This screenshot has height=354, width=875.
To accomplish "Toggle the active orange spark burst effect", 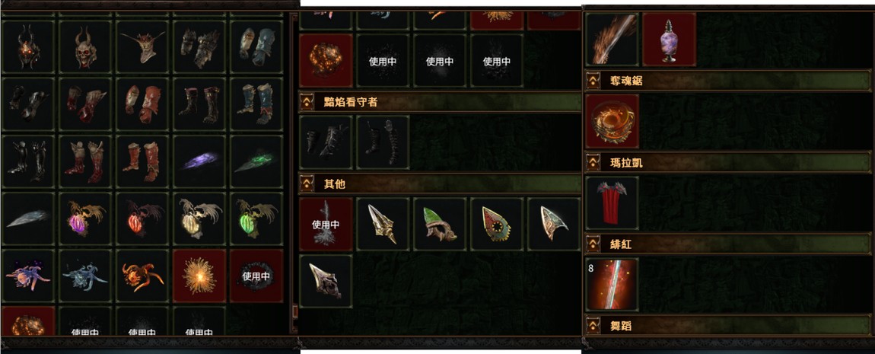I will 199,276.
